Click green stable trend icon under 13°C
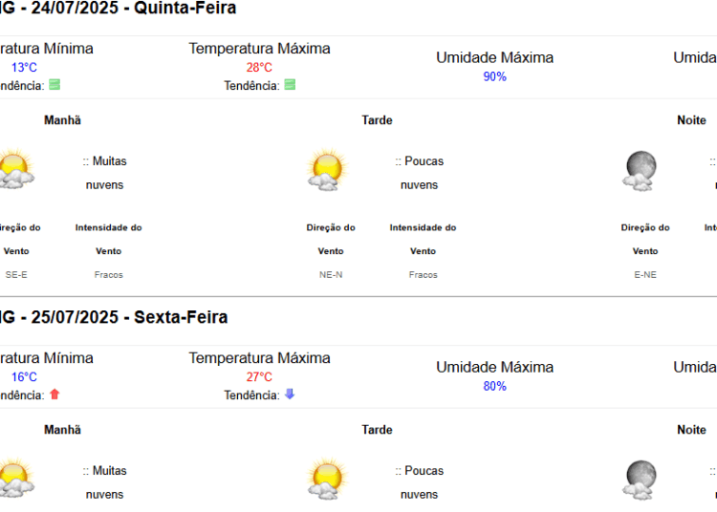Screen dimensions: 717x512 (54, 84)
